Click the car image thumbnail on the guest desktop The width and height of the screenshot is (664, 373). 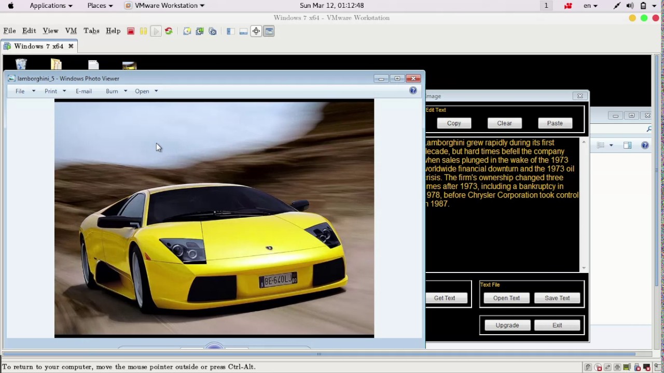(x=129, y=65)
